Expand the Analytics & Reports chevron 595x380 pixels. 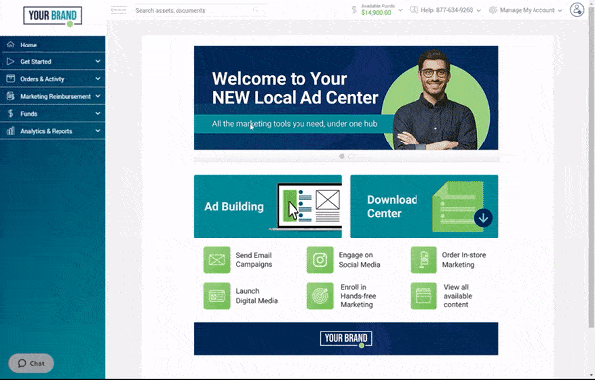pos(98,131)
